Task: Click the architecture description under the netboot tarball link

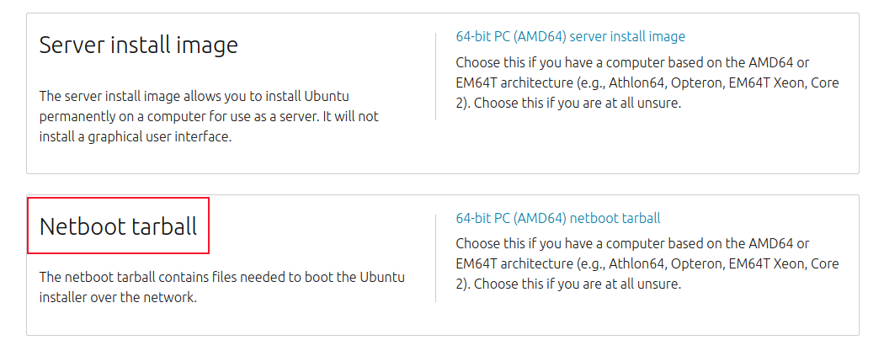Action: [647, 263]
